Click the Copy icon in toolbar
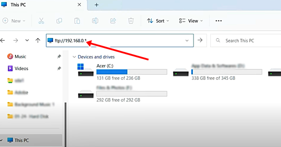Viewport: 281px width, 147px height. point(59,21)
